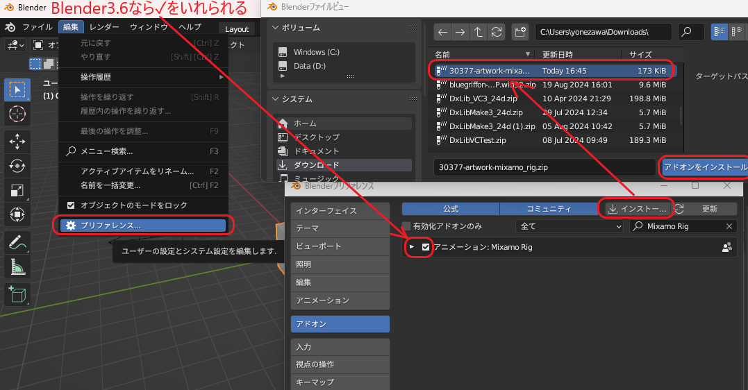
Task: Refresh the file list in file browser
Action: click(x=496, y=32)
